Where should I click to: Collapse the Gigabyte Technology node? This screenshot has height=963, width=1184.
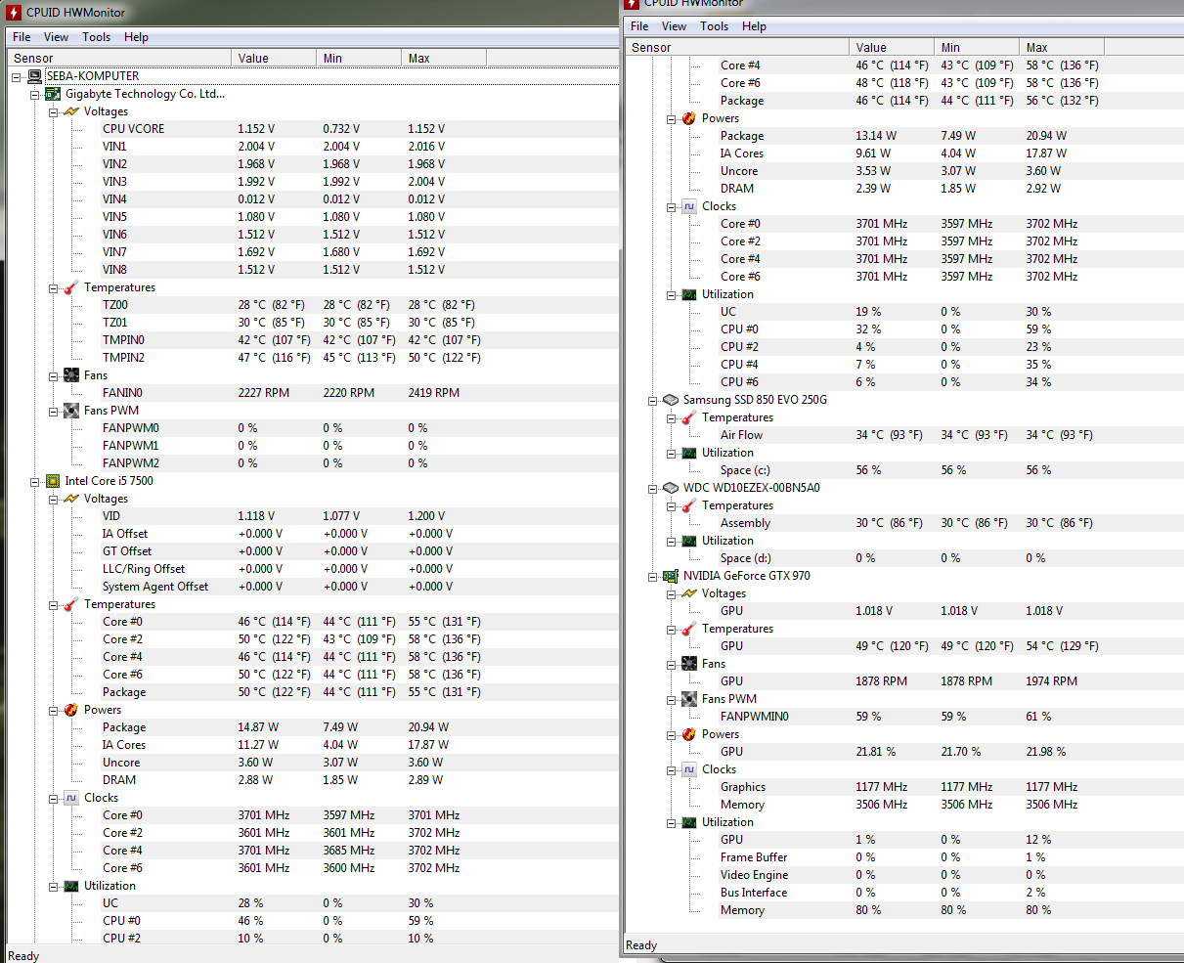34,94
